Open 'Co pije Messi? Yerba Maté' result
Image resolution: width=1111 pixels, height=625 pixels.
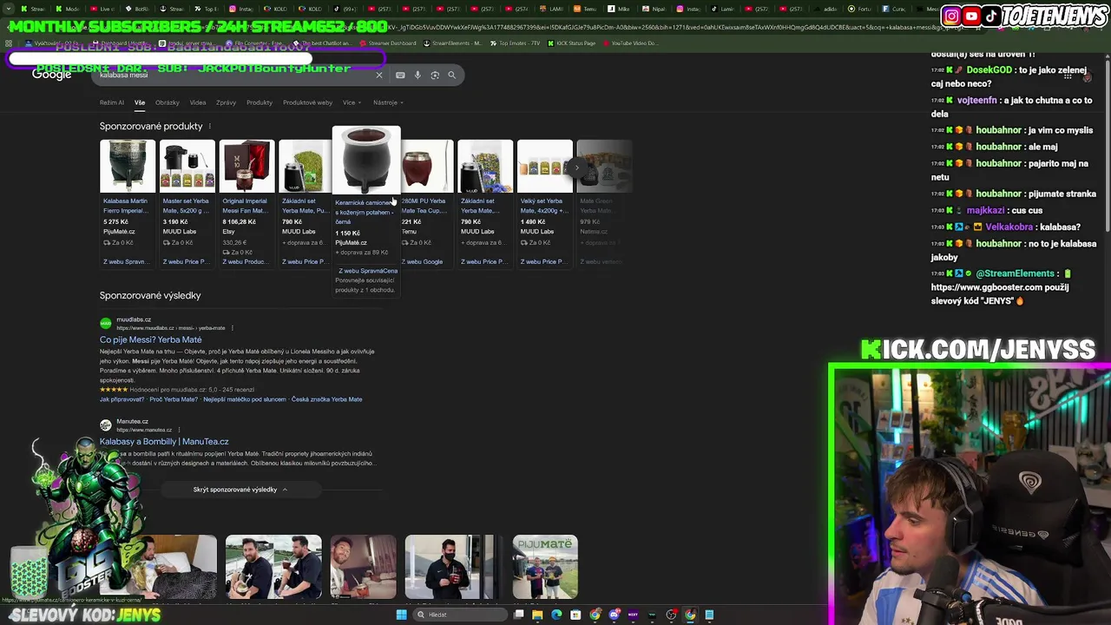pyautogui.click(x=150, y=340)
